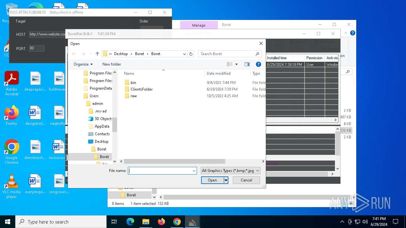The image size is (406, 228).
Task: Select 3D Objects in folder tree
Action: coord(100,119)
